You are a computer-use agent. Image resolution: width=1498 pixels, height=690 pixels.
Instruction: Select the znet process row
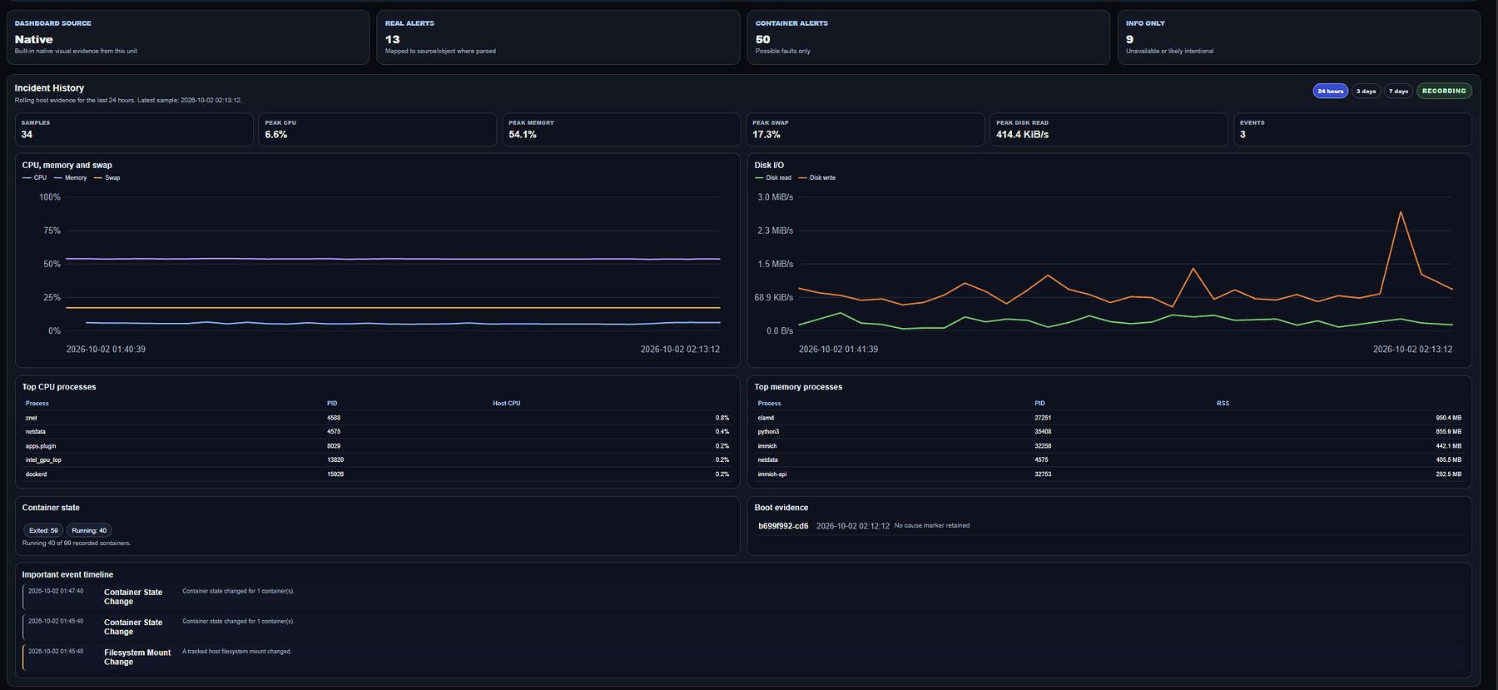(x=377, y=418)
